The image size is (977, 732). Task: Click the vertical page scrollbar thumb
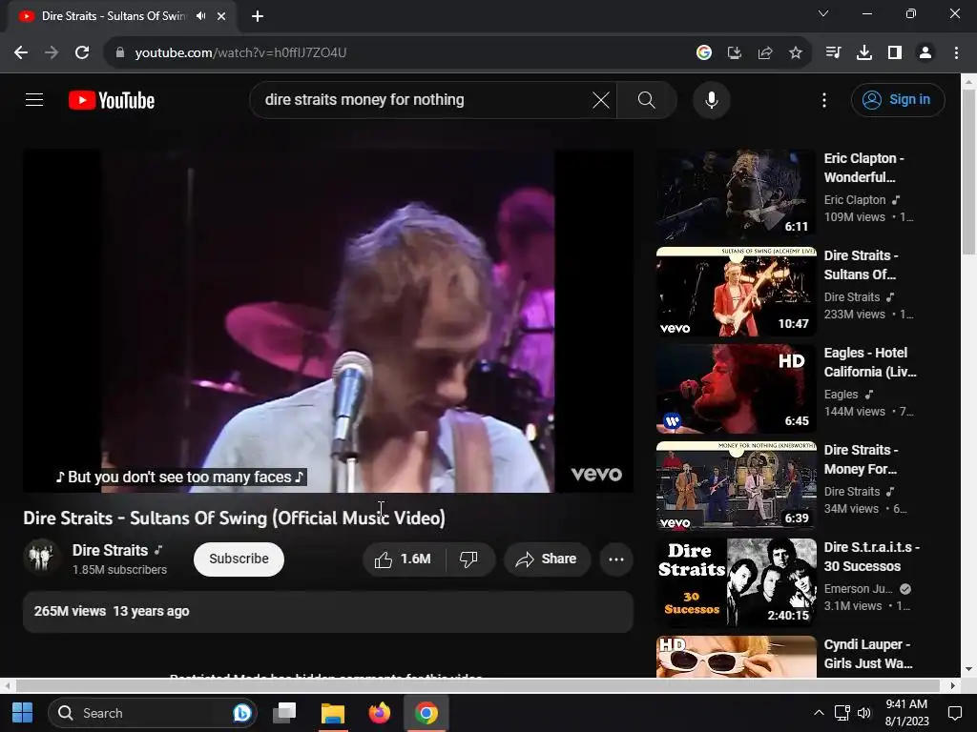(x=968, y=172)
